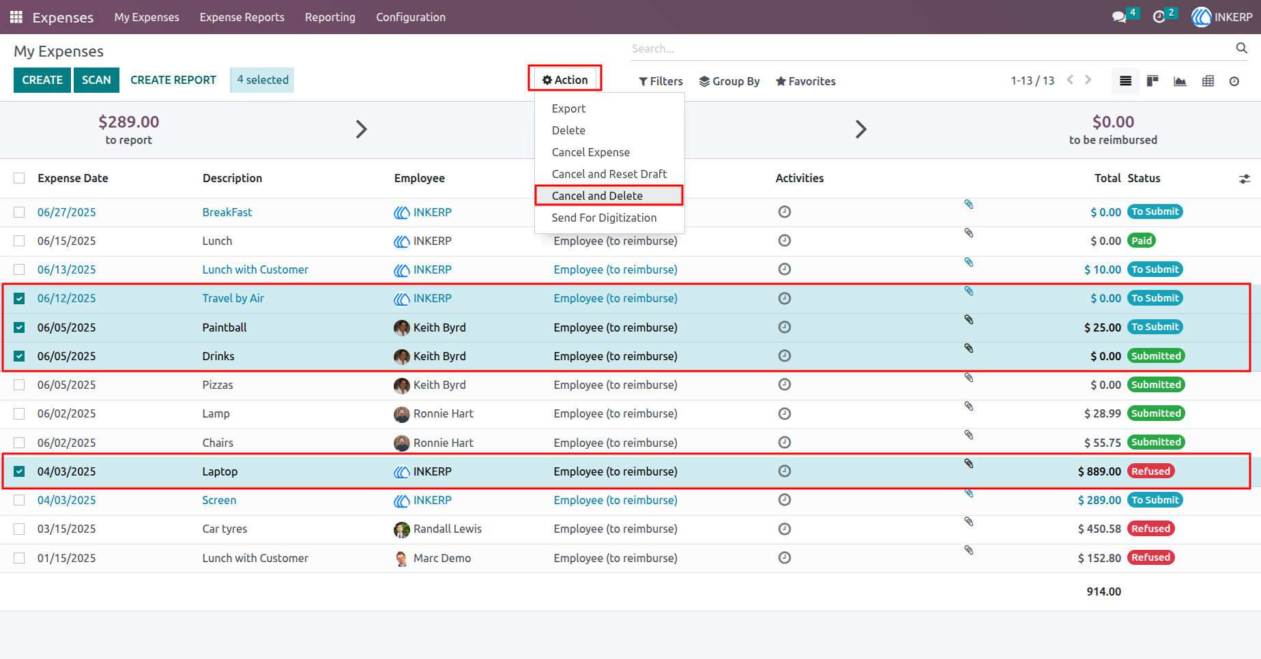Click CREATE REPORT button

tap(173, 80)
